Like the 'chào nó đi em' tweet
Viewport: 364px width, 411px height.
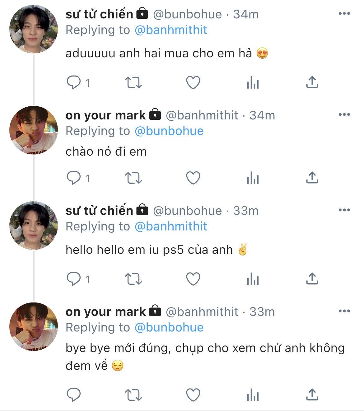tap(193, 178)
